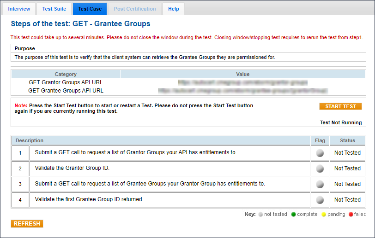Click the 'Validate the Grantor Group ID' step
Screen dimensions: 375x238
[x=72, y=168]
